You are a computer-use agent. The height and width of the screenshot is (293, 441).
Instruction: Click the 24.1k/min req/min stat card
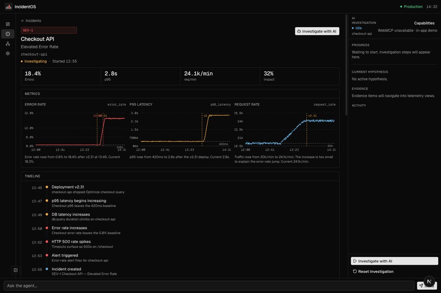220,76
